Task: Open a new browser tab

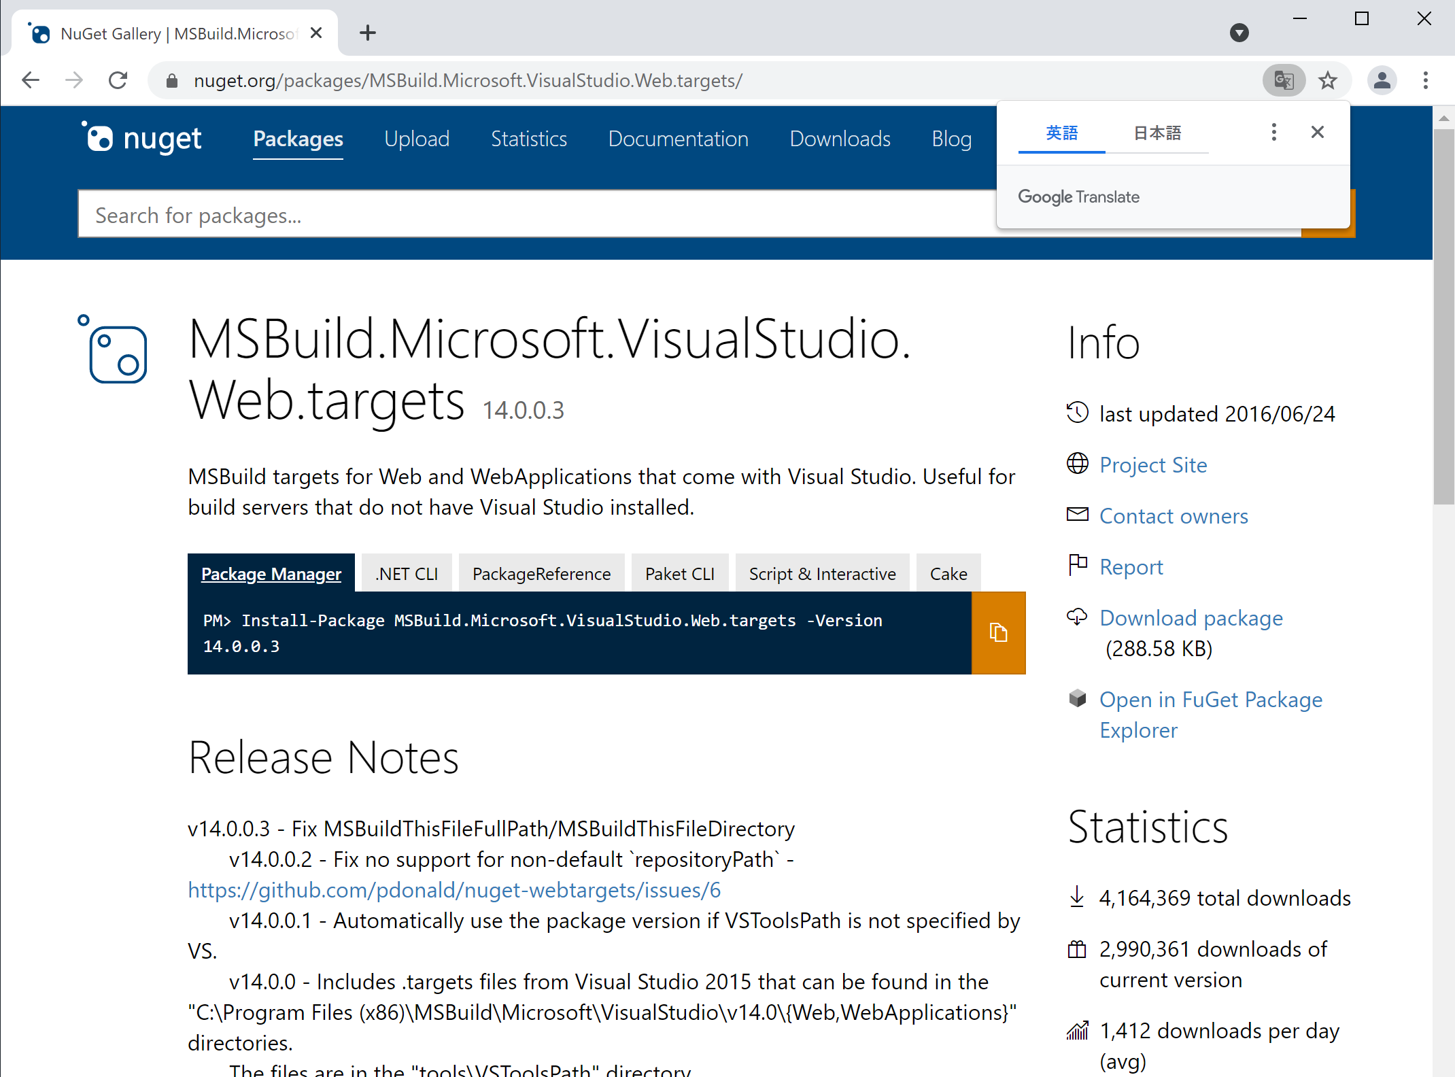Action: coord(368,33)
